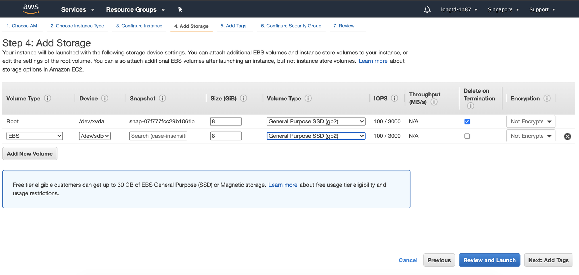Open the Services menu
This screenshot has width=579, height=275.
click(x=78, y=9)
